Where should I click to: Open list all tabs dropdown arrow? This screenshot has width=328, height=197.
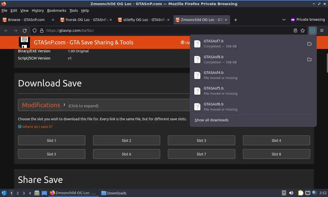pyautogui.click(x=284, y=20)
